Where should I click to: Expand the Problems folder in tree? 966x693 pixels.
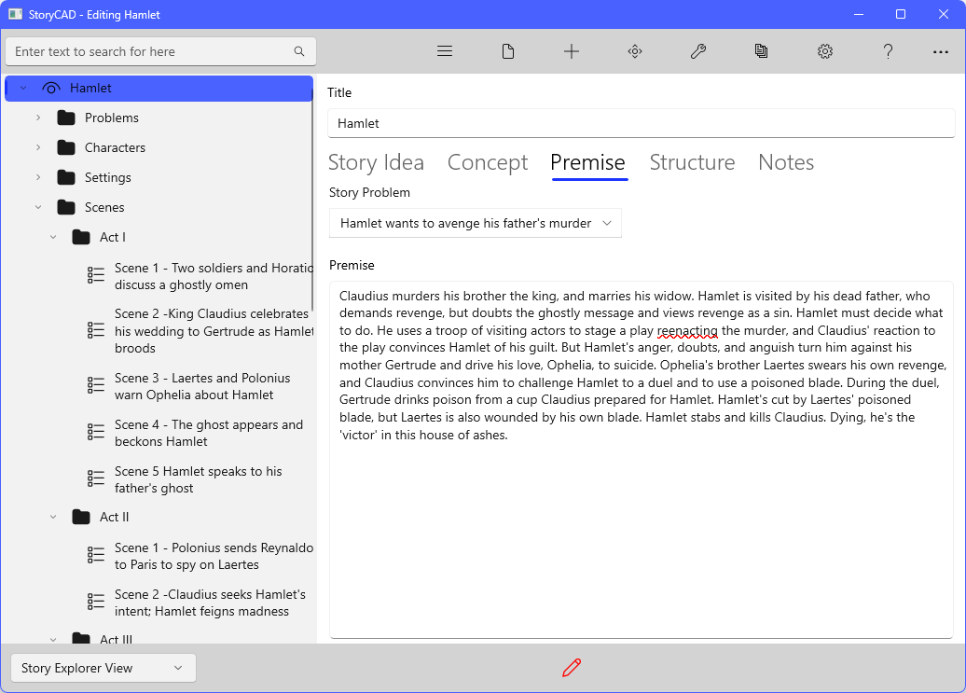coord(38,118)
